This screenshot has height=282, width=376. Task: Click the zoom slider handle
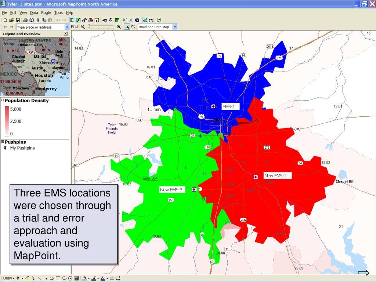pyautogui.click(x=89, y=26)
